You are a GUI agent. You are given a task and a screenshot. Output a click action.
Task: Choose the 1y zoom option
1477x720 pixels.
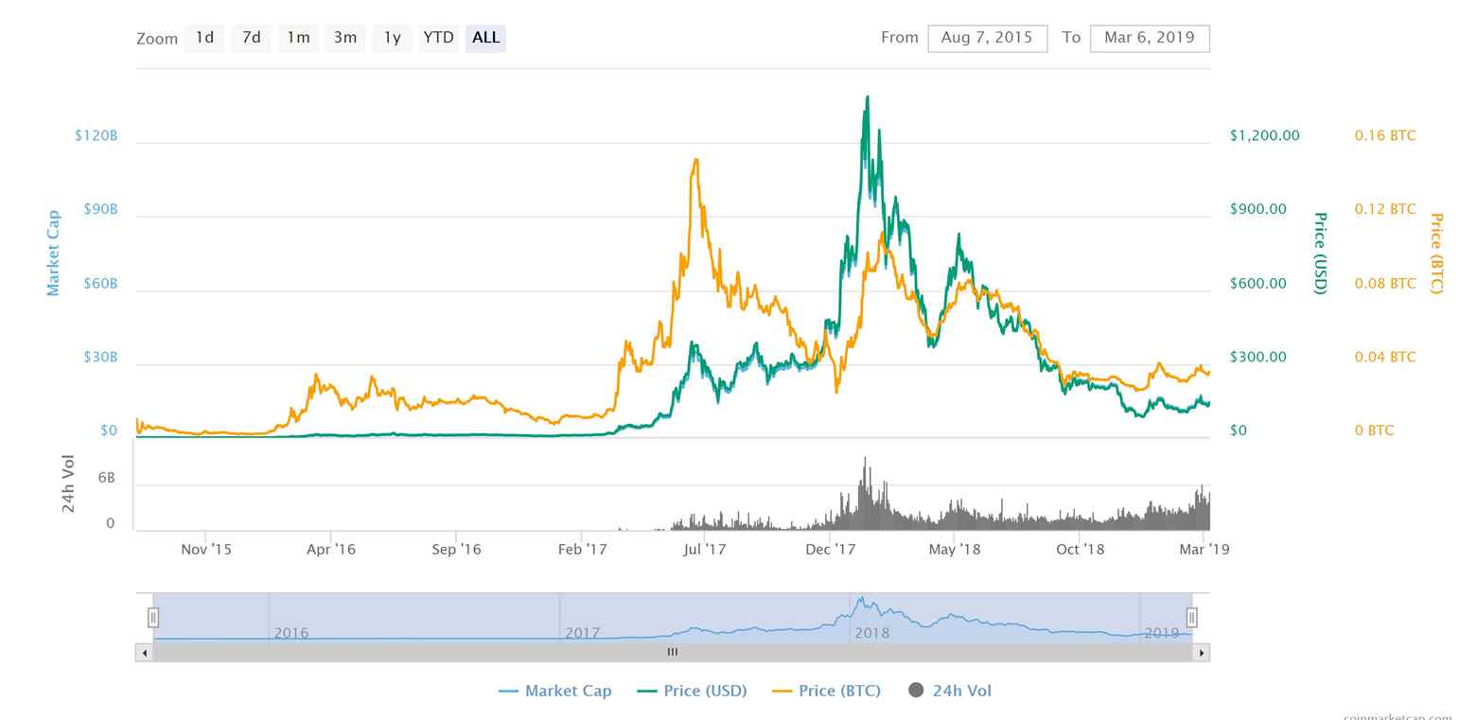point(392,38)
